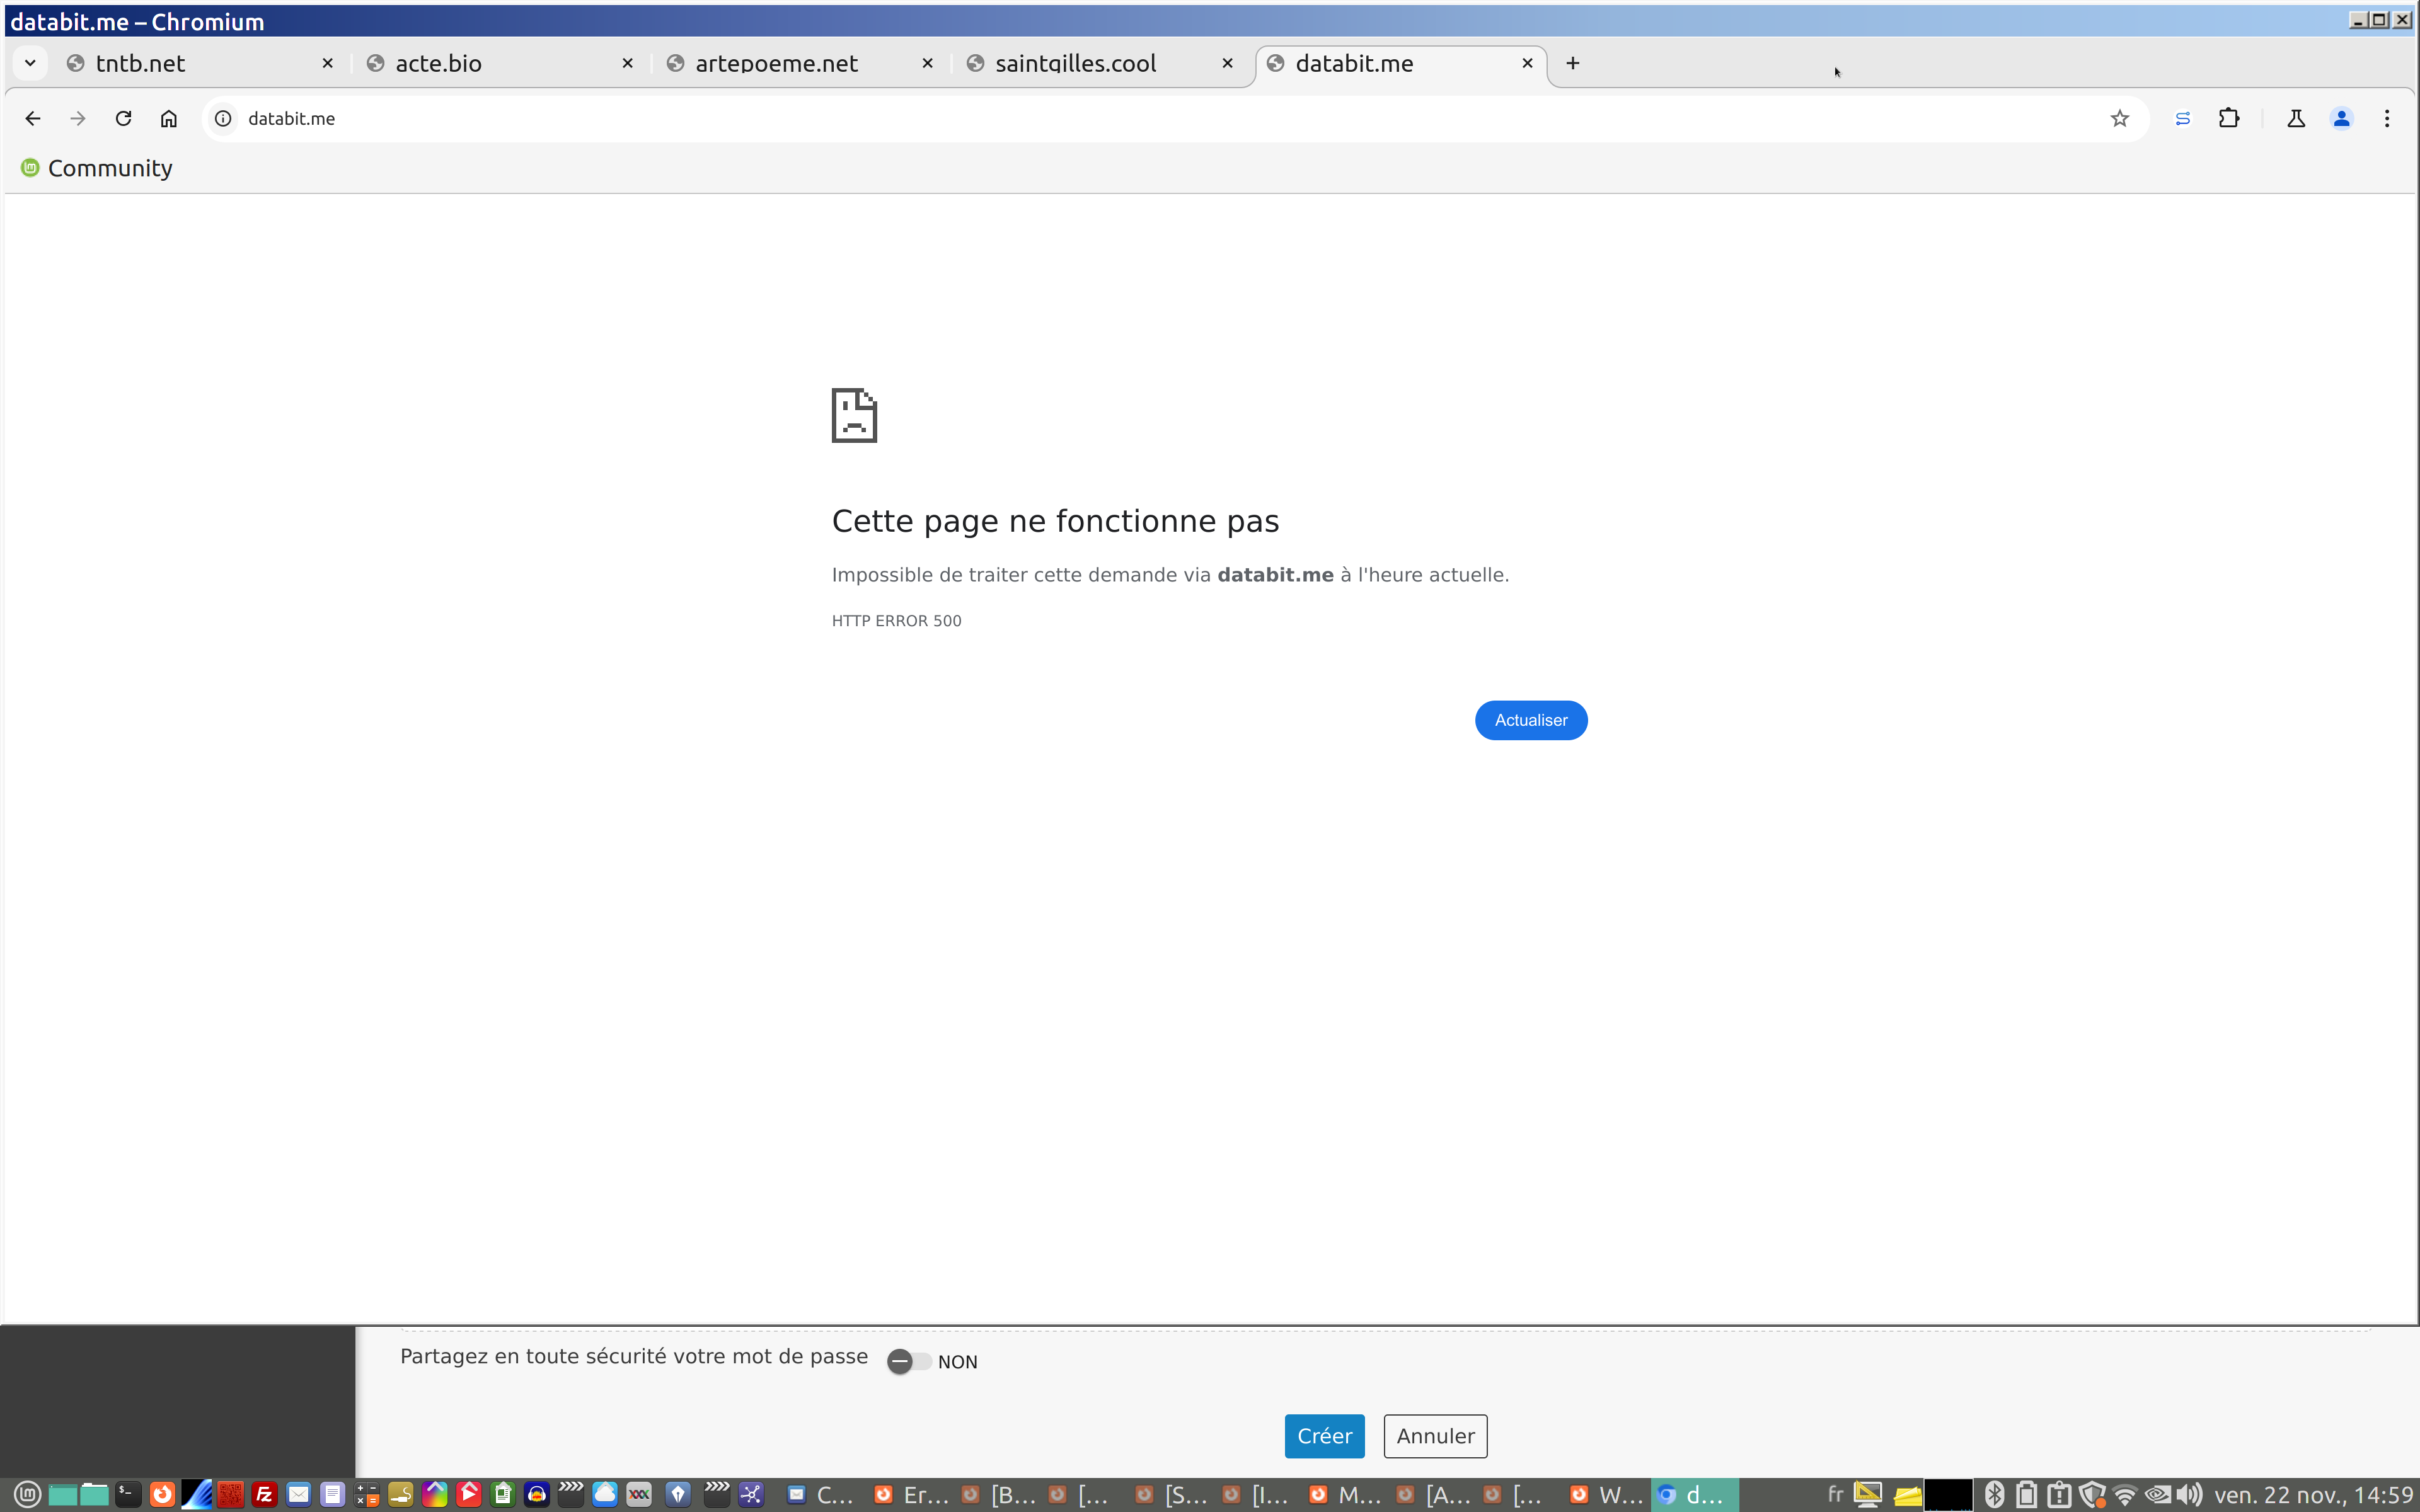Click the Créer button
Image resolution: width=2420 pixels, height=1512 pixels.
click(1324, 1435)
